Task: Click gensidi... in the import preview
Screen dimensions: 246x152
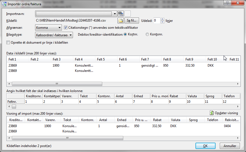Action: tap(123, 126)
